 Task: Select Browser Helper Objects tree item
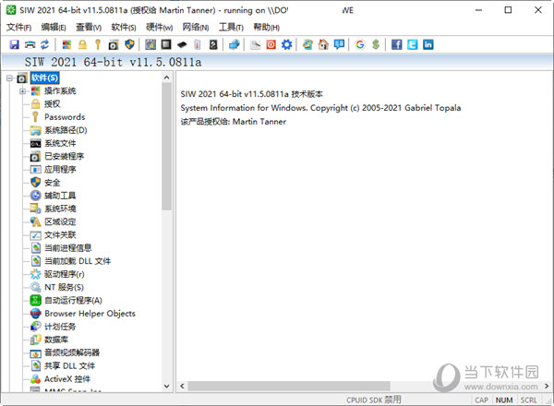pyautogui.click(x=90, y=314)
